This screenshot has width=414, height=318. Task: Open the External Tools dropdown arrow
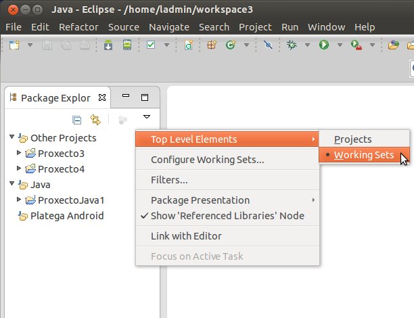[373, 45]
